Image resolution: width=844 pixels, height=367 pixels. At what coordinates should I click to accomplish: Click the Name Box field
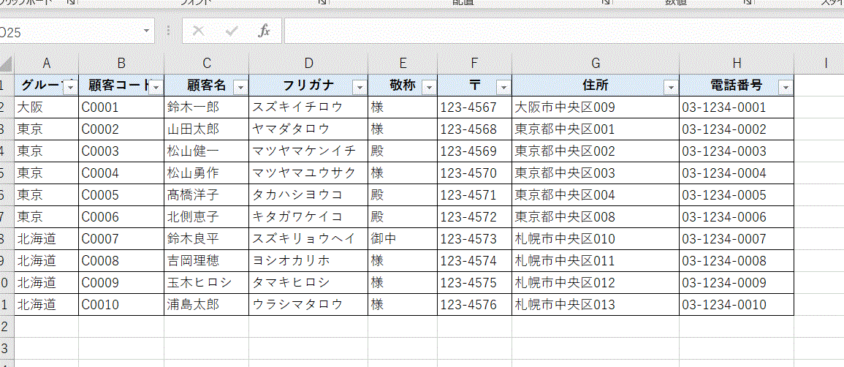click(x=70, y=31)
